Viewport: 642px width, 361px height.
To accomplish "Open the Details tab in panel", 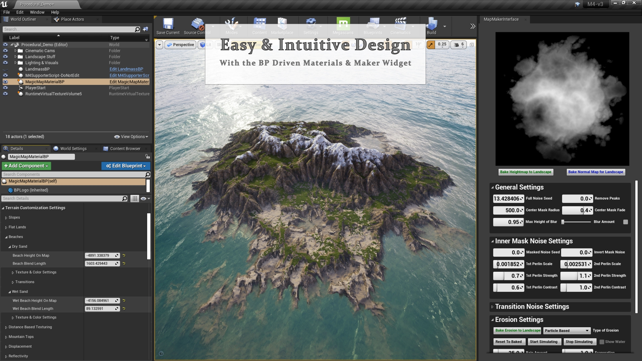I will tap(17, 148).
